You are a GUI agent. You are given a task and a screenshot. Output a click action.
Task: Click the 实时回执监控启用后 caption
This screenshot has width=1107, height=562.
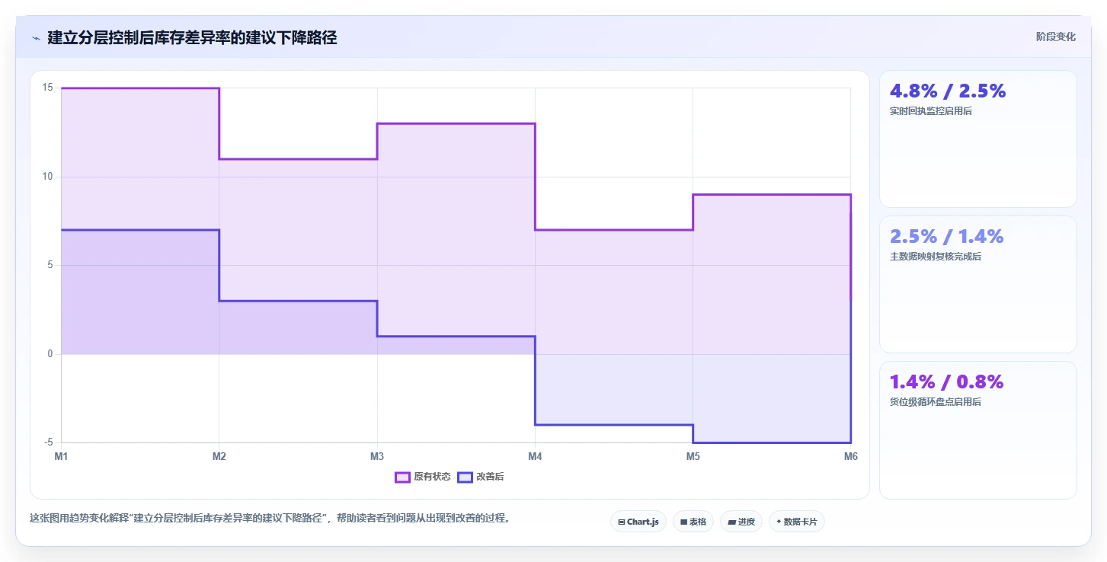931,111
